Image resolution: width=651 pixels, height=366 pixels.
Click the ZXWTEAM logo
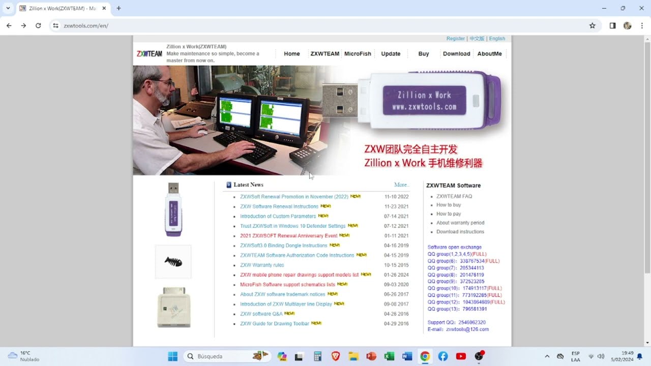(x=149, y=54)
